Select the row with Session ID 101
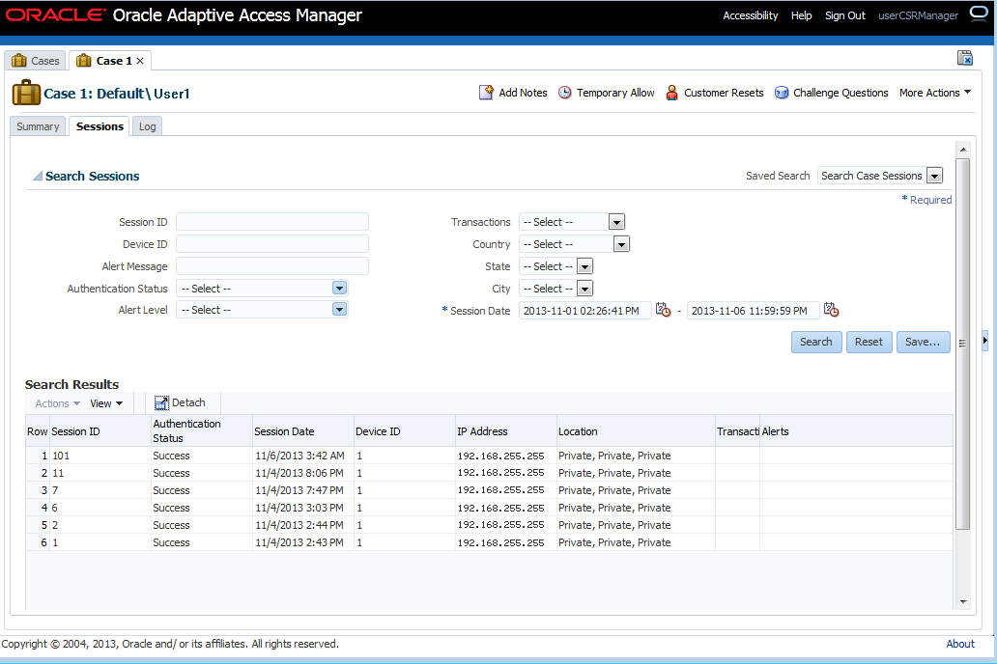Screen dimensions: 997x664 [489, 456]
